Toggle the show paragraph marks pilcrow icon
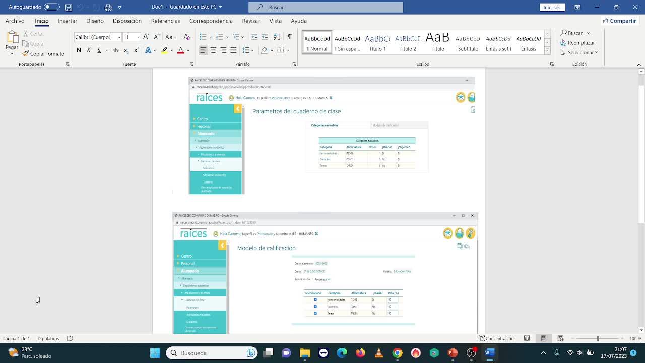 [x=289, y=37]
